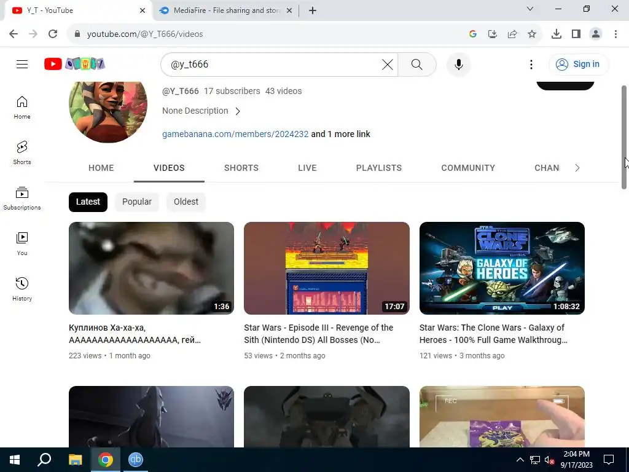Switch to the MediaFire browser tab
The height and width of the screenshot is (472, 629).
pos(225,10)
